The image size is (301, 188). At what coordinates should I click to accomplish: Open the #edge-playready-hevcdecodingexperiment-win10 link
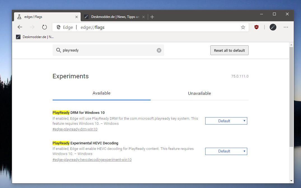pyautogui.click(x=92, y=160)
